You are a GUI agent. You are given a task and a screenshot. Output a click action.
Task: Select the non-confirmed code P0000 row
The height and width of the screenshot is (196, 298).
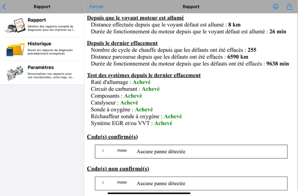point(191,183)
